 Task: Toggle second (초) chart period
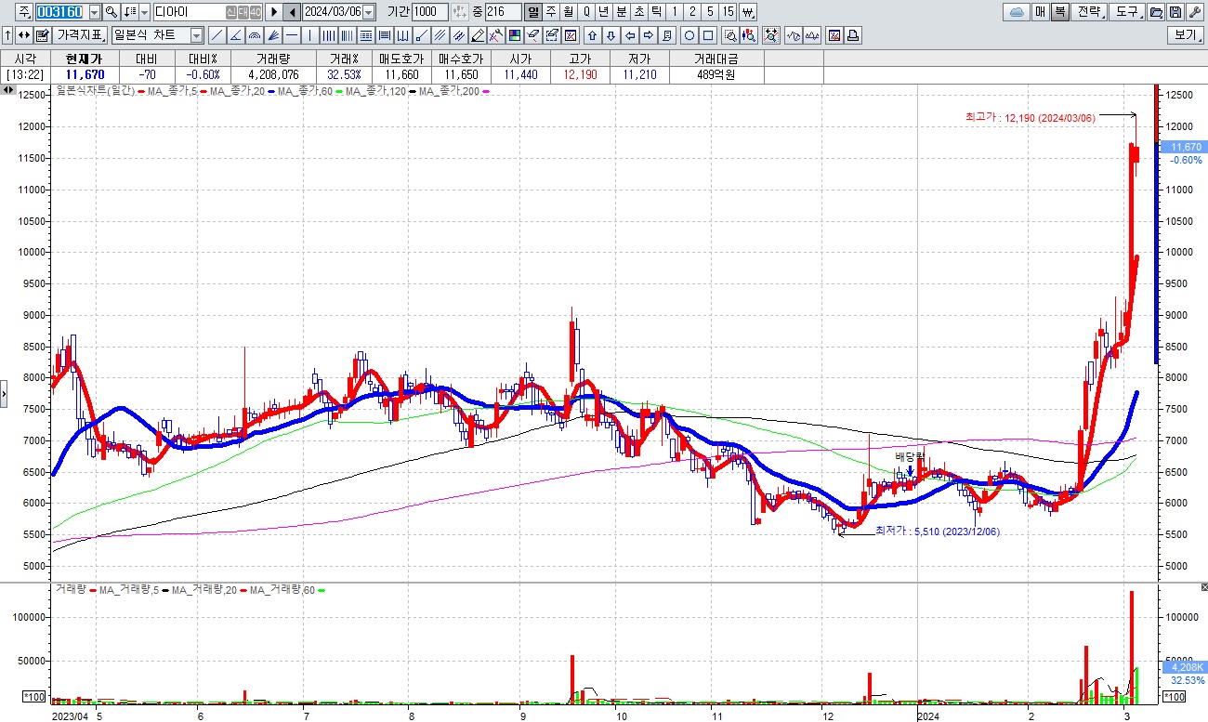639,12
